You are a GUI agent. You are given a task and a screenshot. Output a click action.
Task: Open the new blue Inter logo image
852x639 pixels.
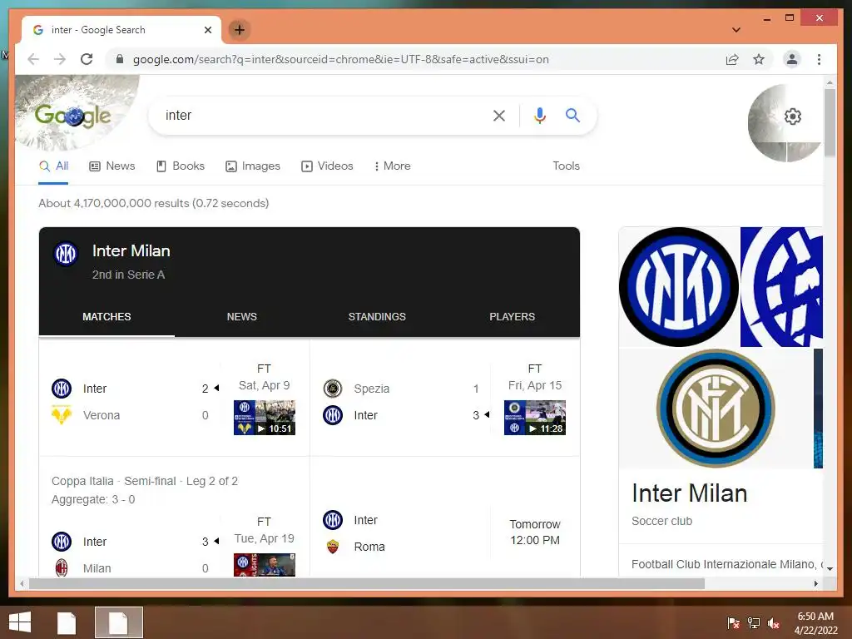(678, 286)
